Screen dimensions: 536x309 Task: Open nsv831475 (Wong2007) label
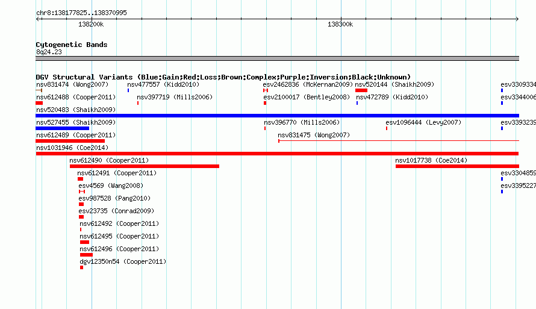tap(314, 135)
